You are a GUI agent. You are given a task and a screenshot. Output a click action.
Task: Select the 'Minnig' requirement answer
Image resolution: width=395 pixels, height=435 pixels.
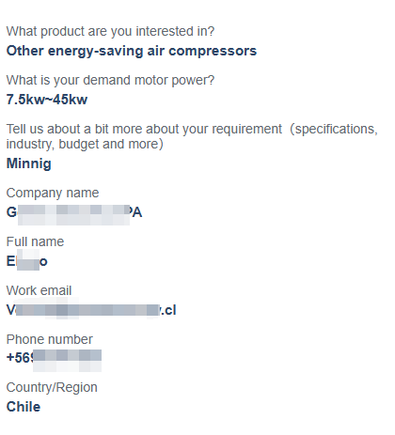click(x=28, y=163)
